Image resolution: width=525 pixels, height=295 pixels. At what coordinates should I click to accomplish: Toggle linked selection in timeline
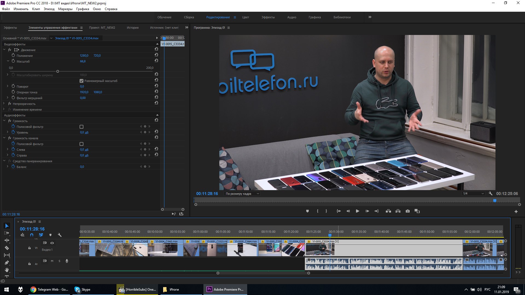[41, 235]
